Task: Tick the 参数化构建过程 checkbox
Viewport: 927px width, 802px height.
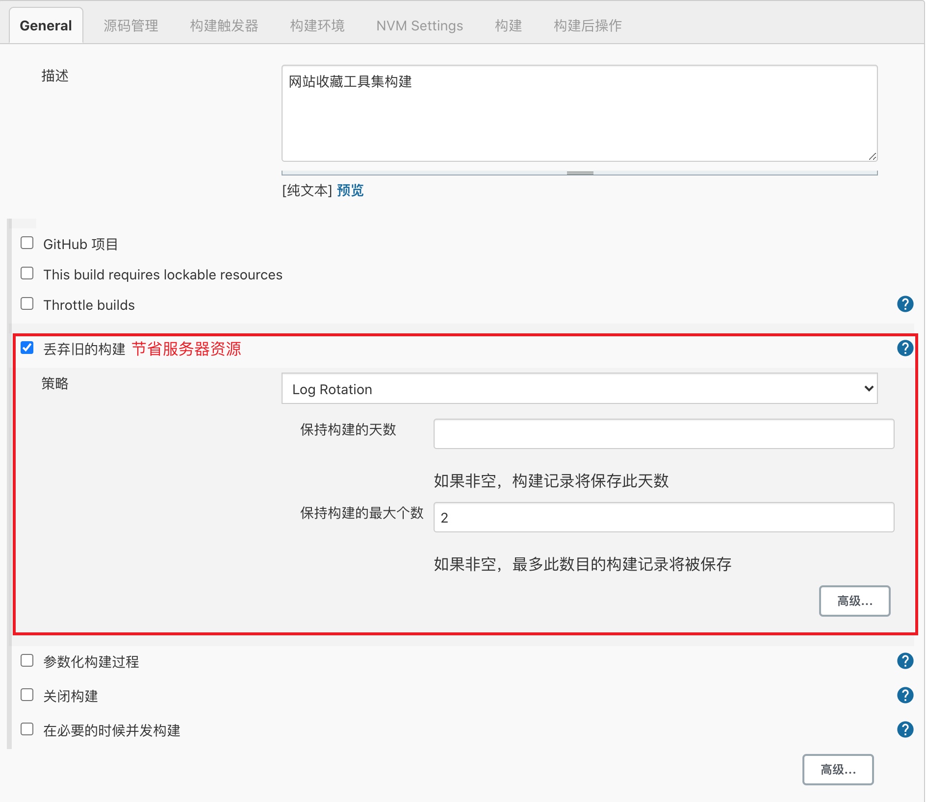Action: point(27,661)
